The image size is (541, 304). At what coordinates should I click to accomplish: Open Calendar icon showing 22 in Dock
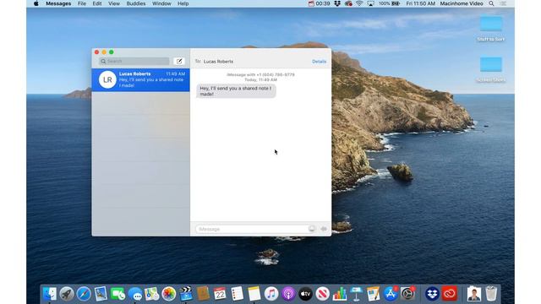pyautogui.click(x=220, y=294)
